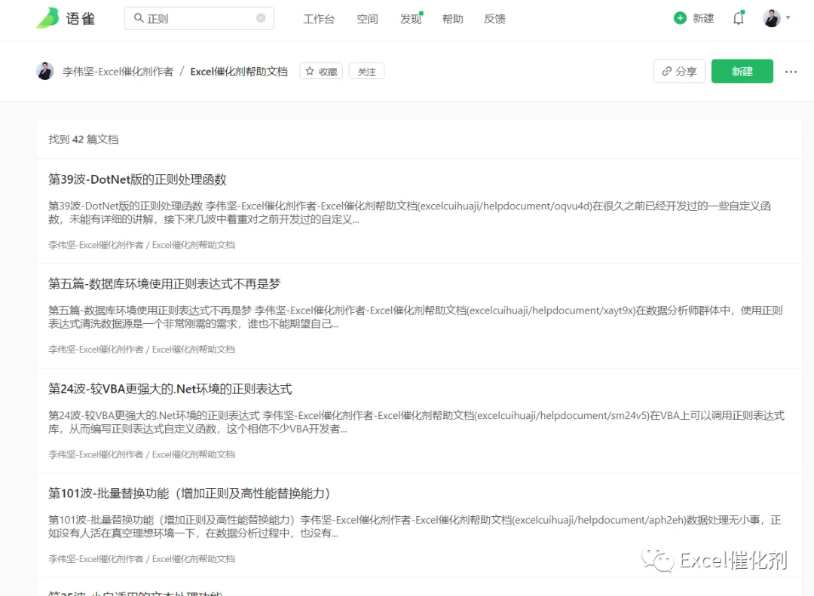Open Excel催化剂帮助文档 breadcrumb link
Viewport: 814px width, 596px height.
tap(239, 72)
